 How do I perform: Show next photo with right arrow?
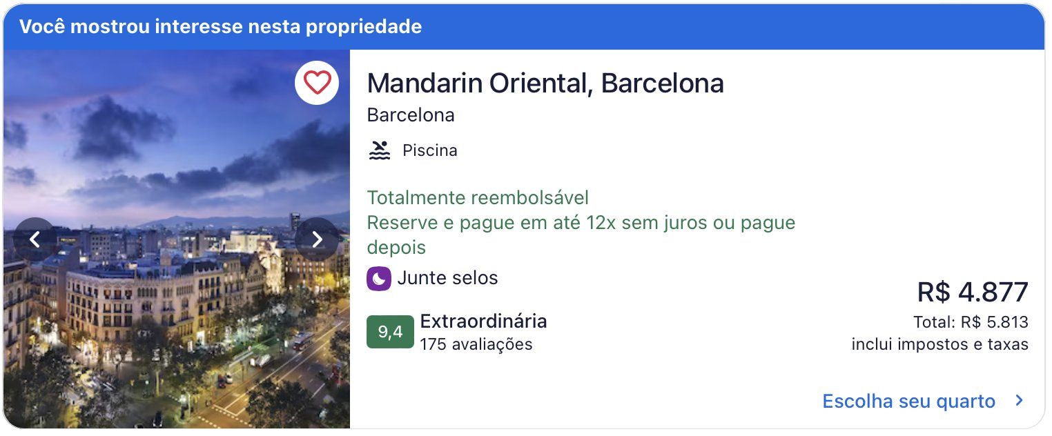coord(317,239)
